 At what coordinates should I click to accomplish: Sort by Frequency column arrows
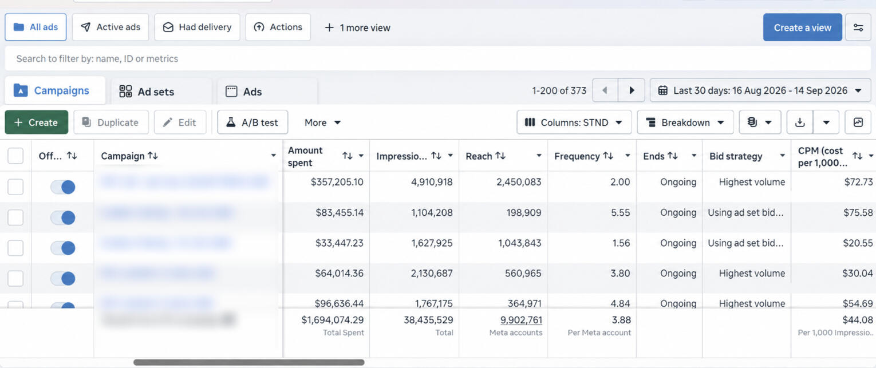(608, 156)
